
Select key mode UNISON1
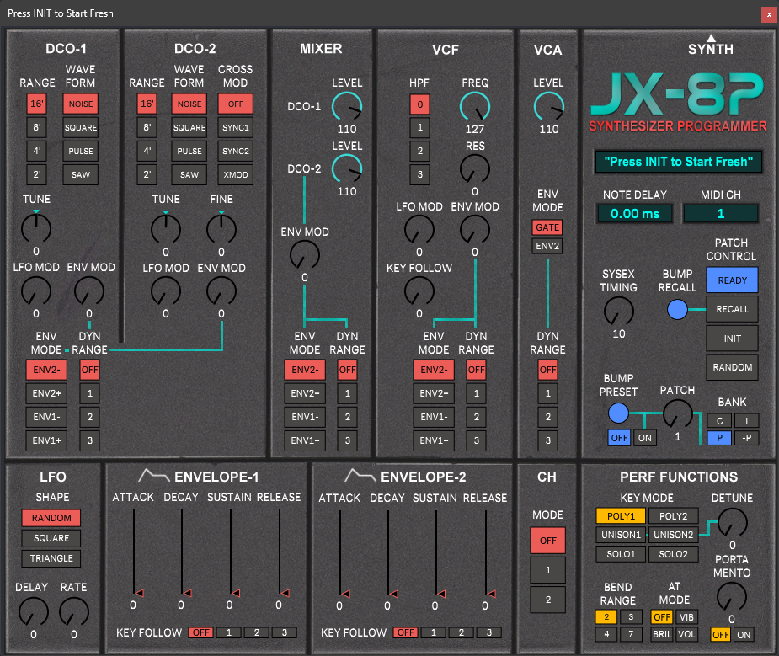[x=621, y=535]
